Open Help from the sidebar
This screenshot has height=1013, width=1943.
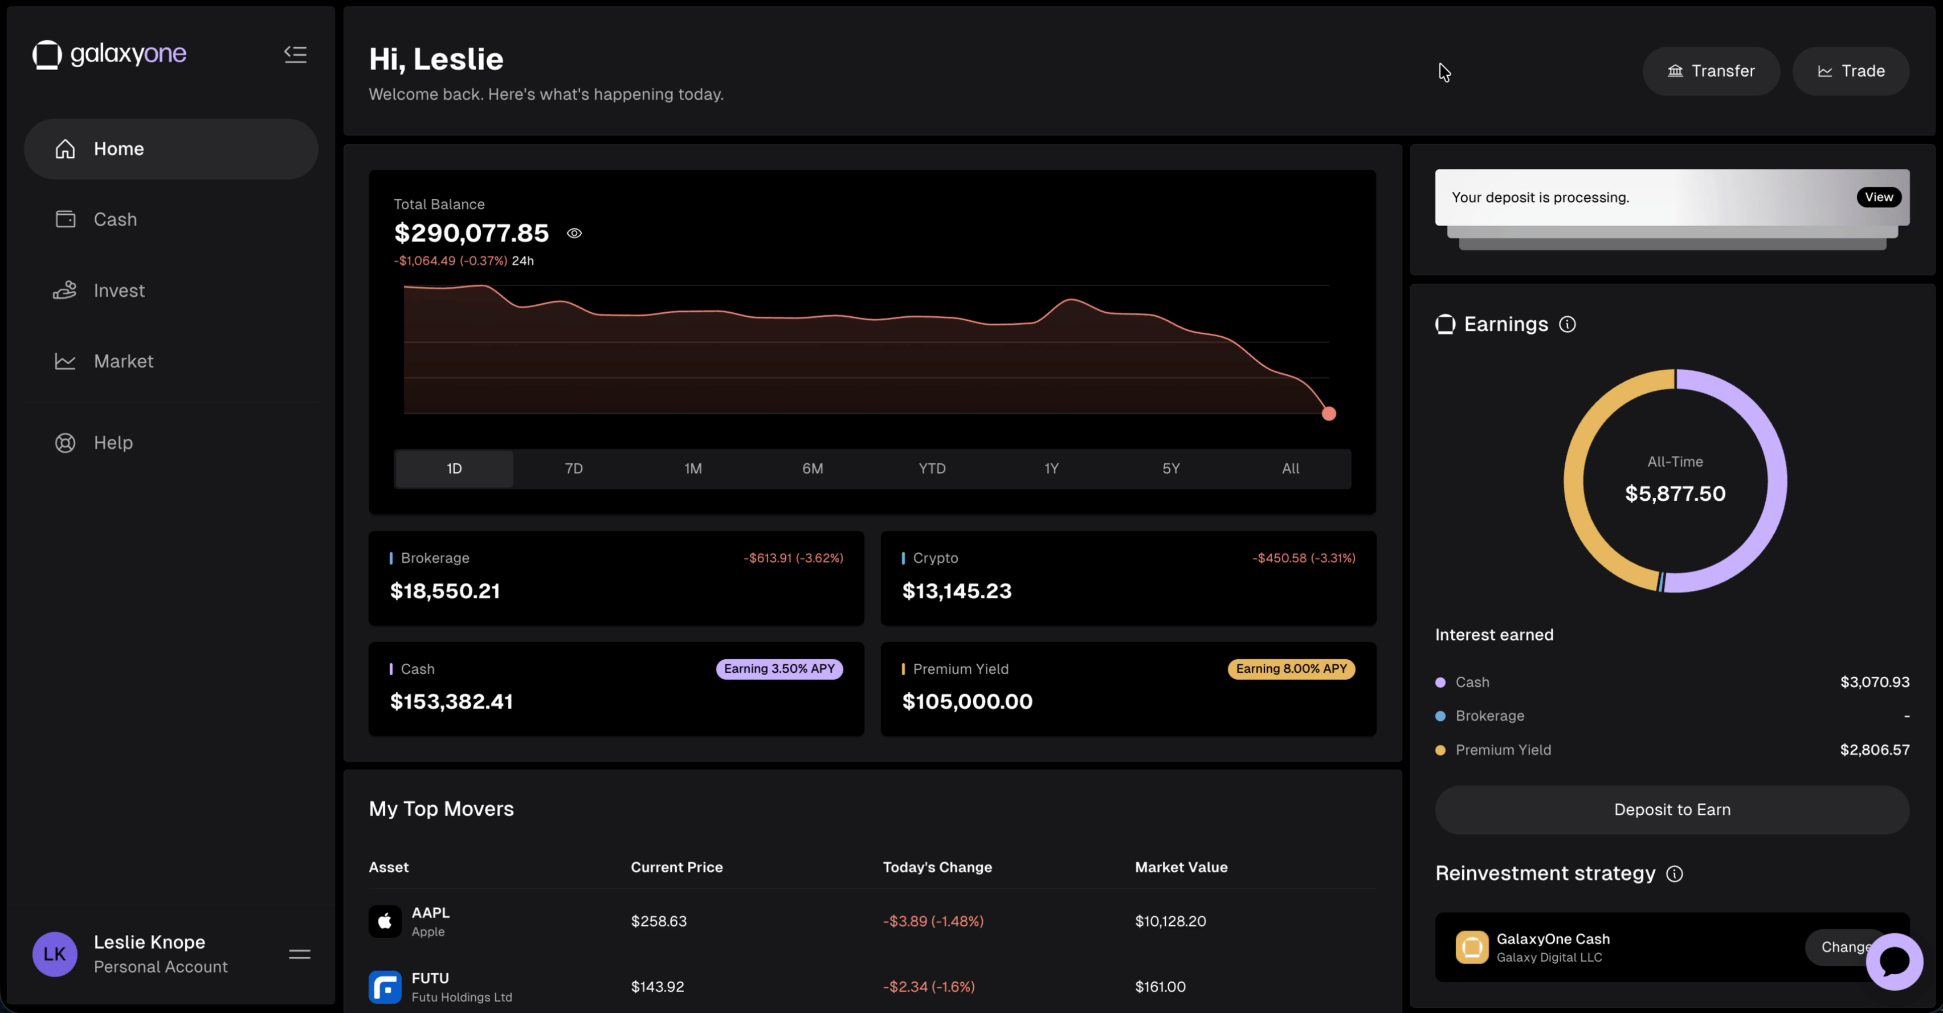(x=113, y=442)
